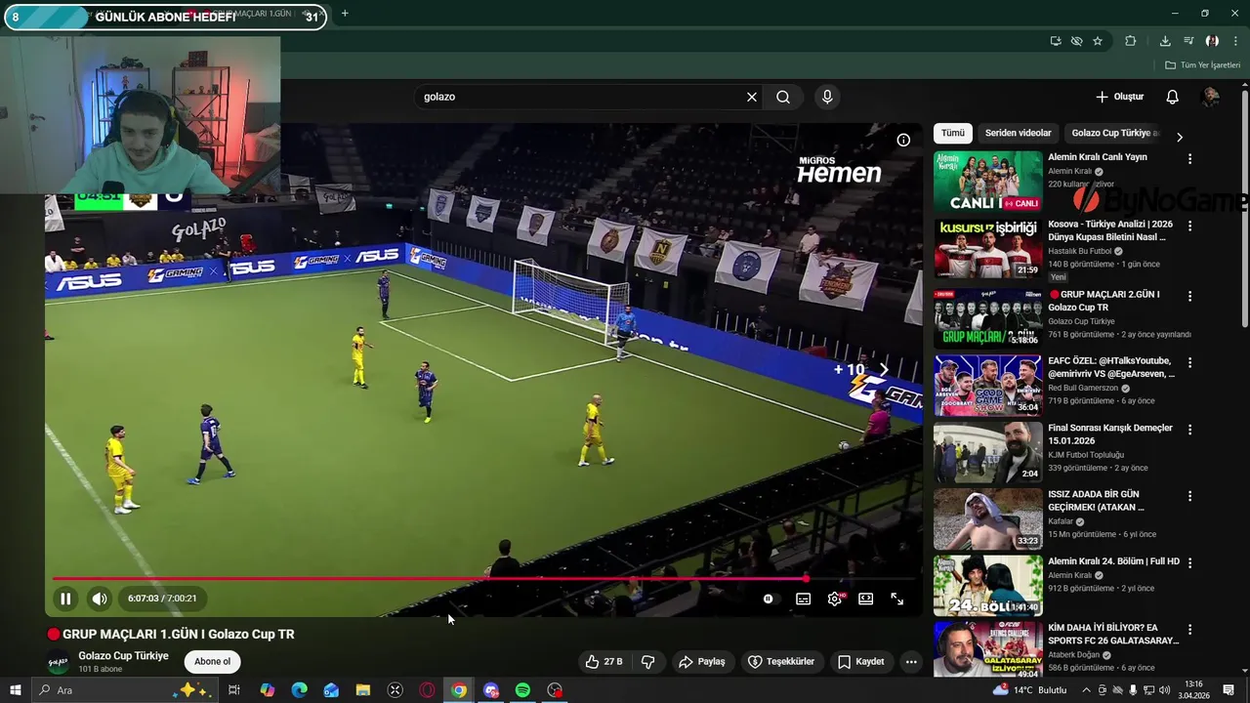Enter fullscreen mode in the player
Screen dimensions: 1250x703
897,599
